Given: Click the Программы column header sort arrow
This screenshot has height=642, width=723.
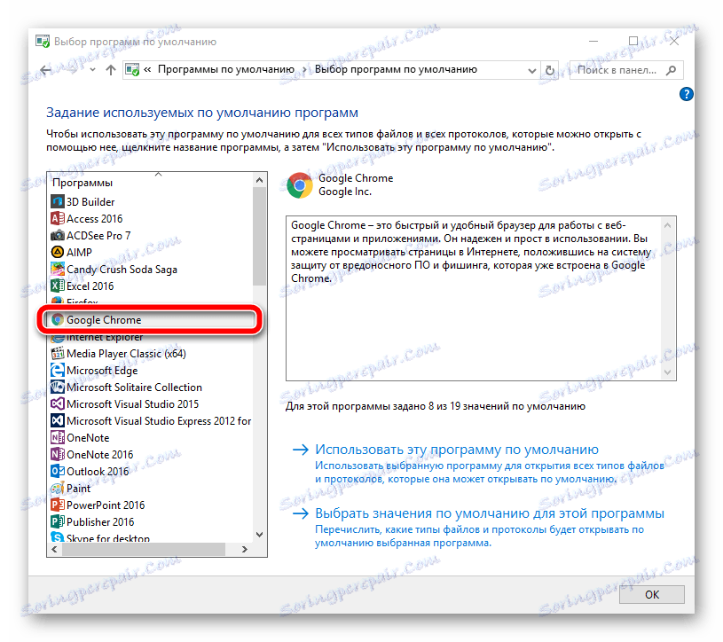Looking at the screenshot, I should pos(158,174).
